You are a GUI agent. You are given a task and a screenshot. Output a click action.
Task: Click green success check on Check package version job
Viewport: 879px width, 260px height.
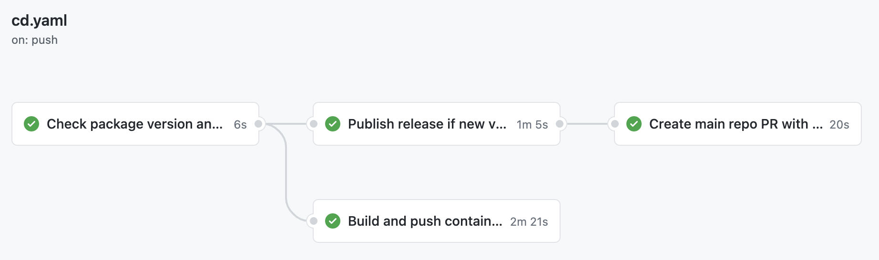31,124
